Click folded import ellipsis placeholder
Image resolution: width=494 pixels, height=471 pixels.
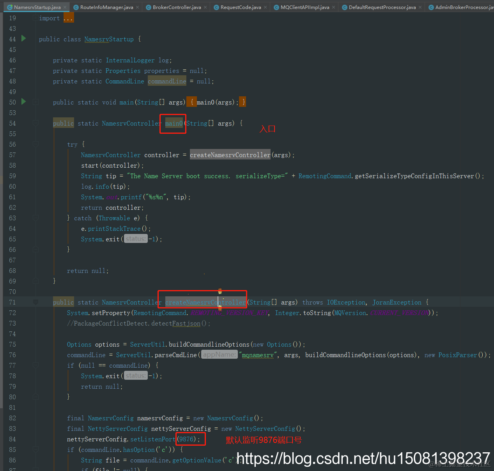68,18
